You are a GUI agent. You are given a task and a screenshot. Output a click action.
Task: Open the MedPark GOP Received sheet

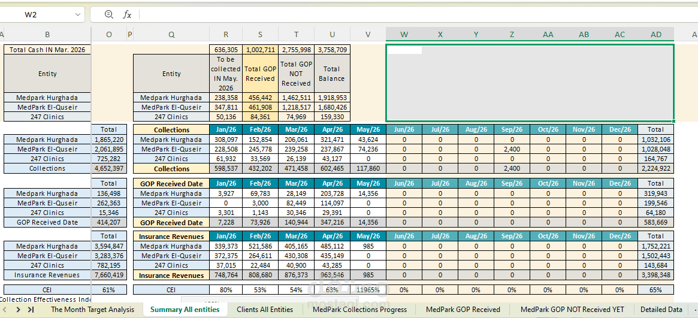[463, 310]
